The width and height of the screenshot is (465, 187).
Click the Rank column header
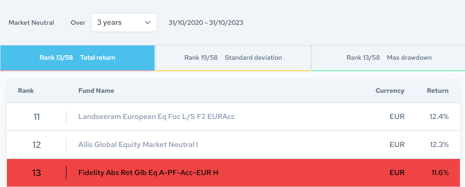(x=26, y=91)
